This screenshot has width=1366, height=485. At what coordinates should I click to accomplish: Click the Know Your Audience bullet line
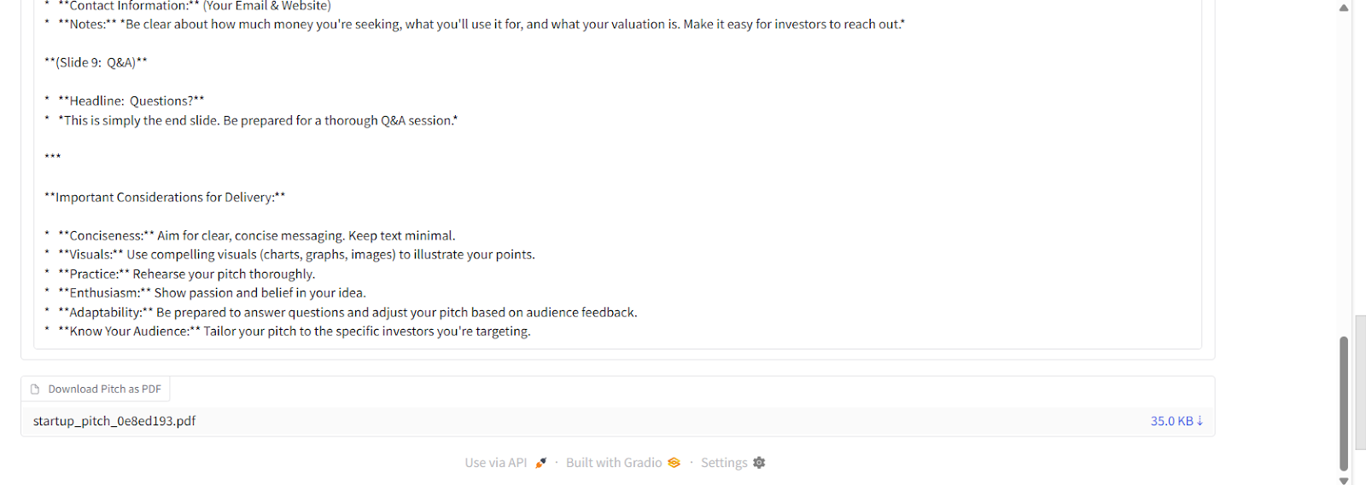click(x=294, y=332)
